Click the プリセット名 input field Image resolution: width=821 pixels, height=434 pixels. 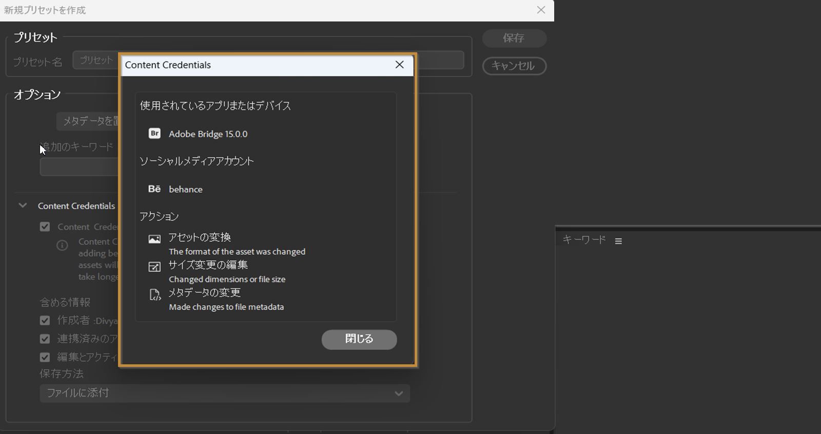[268, 60]
